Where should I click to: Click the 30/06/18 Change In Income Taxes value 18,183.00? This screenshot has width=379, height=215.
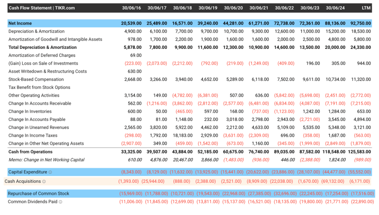click(x=183, y=135)
